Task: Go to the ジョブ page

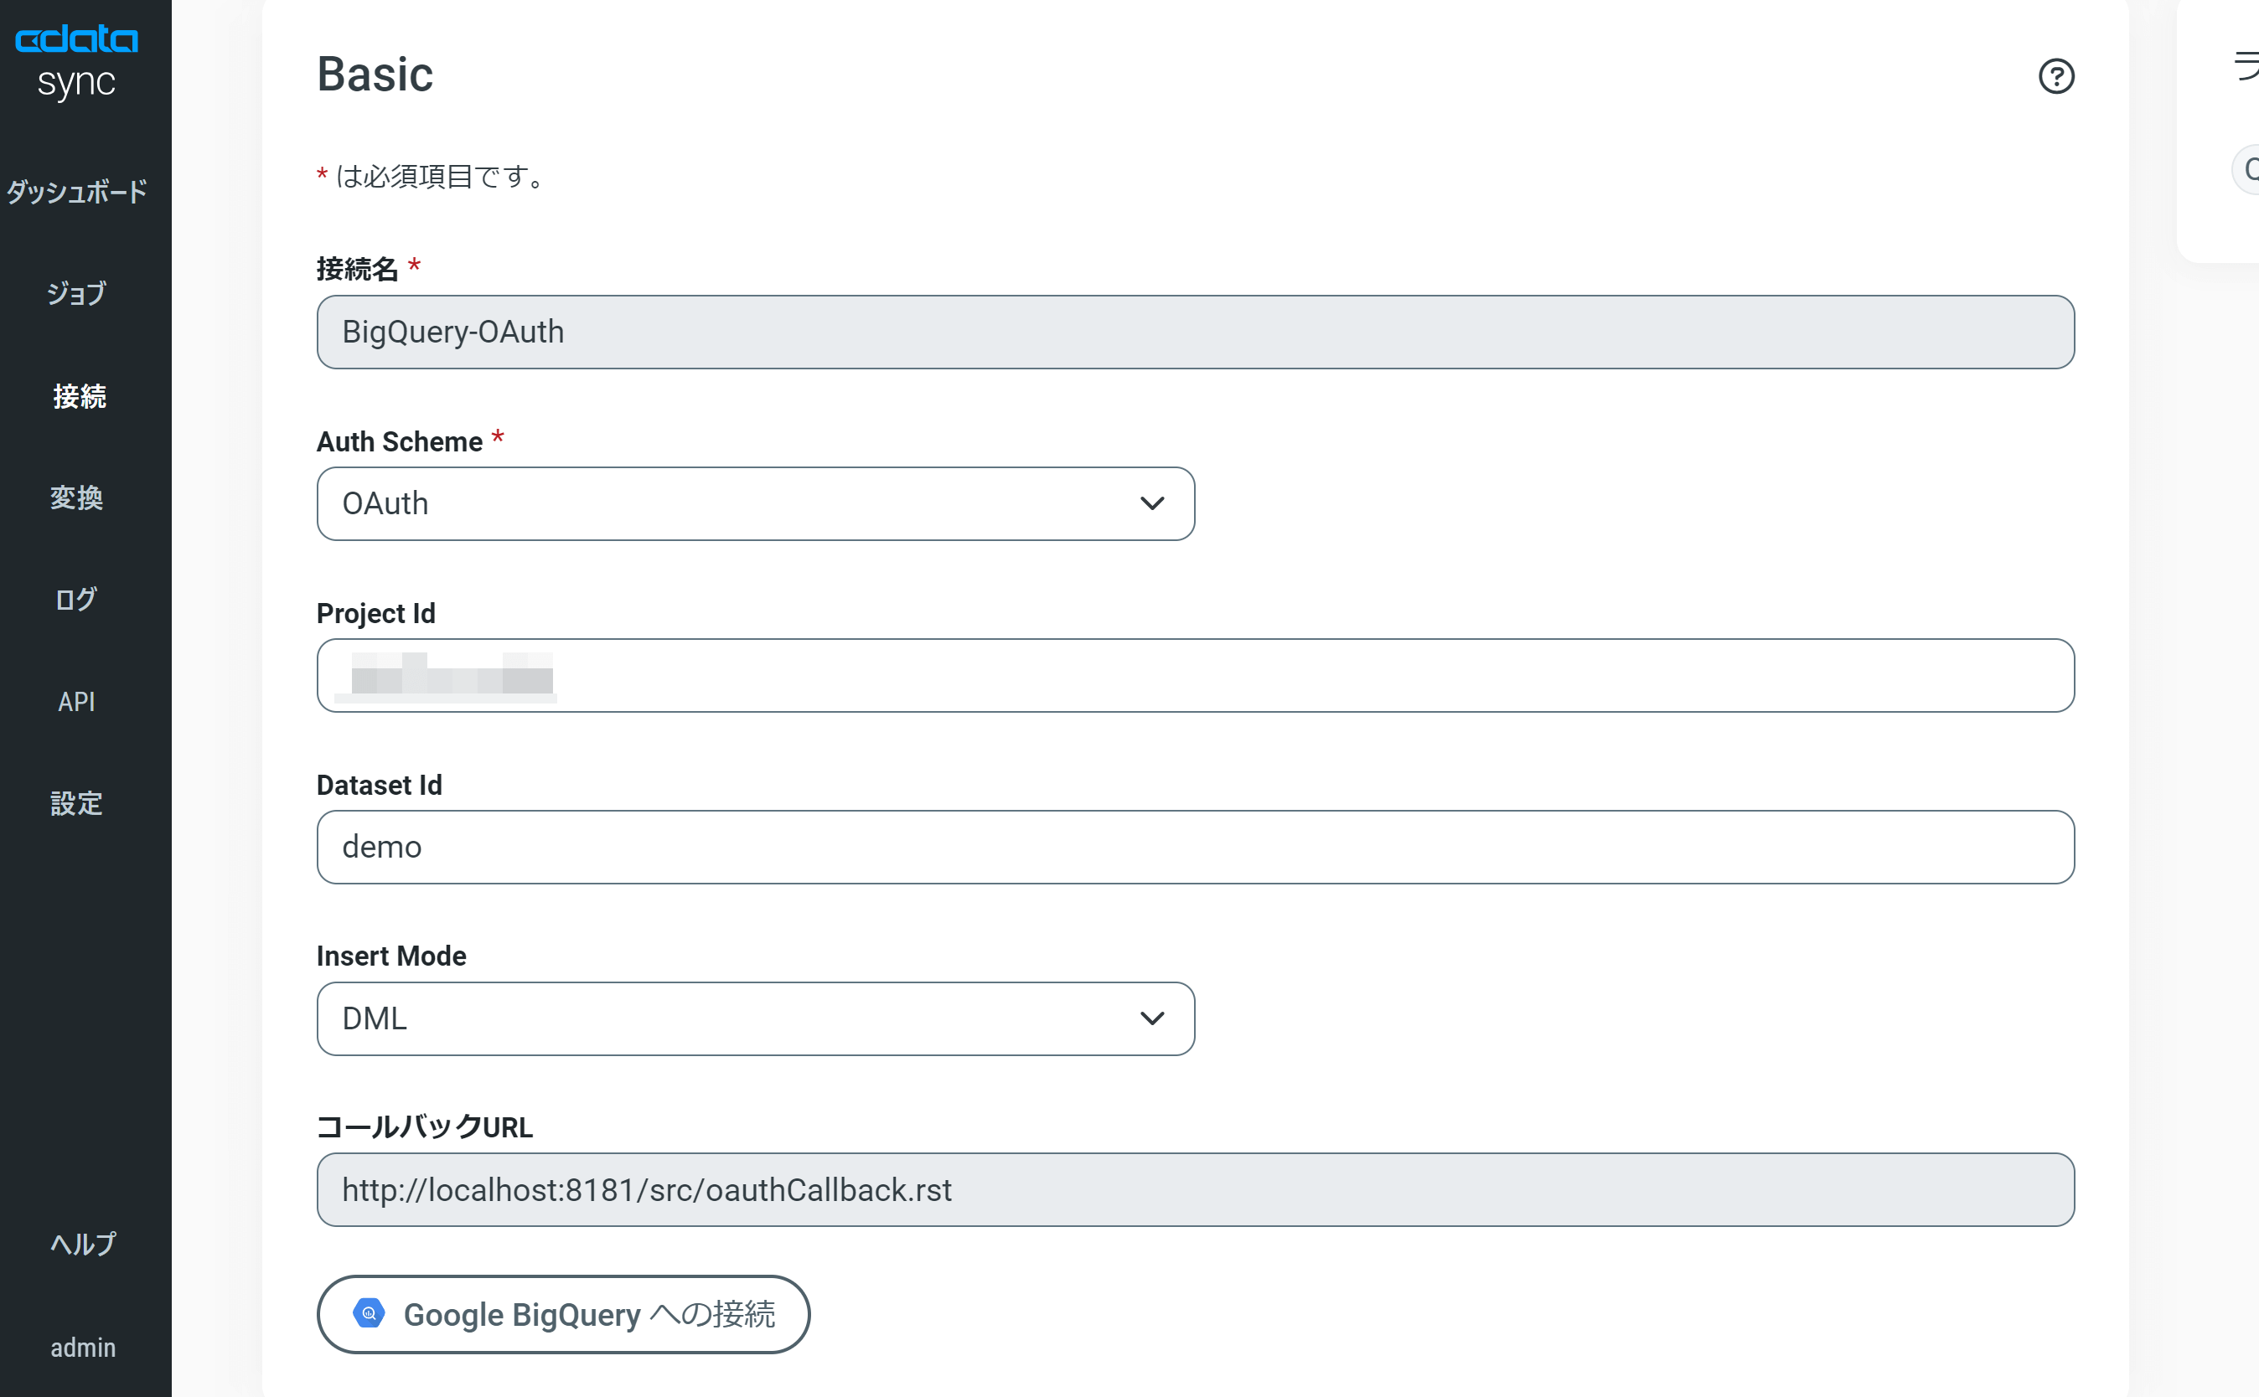Action: tap(77, 294)
